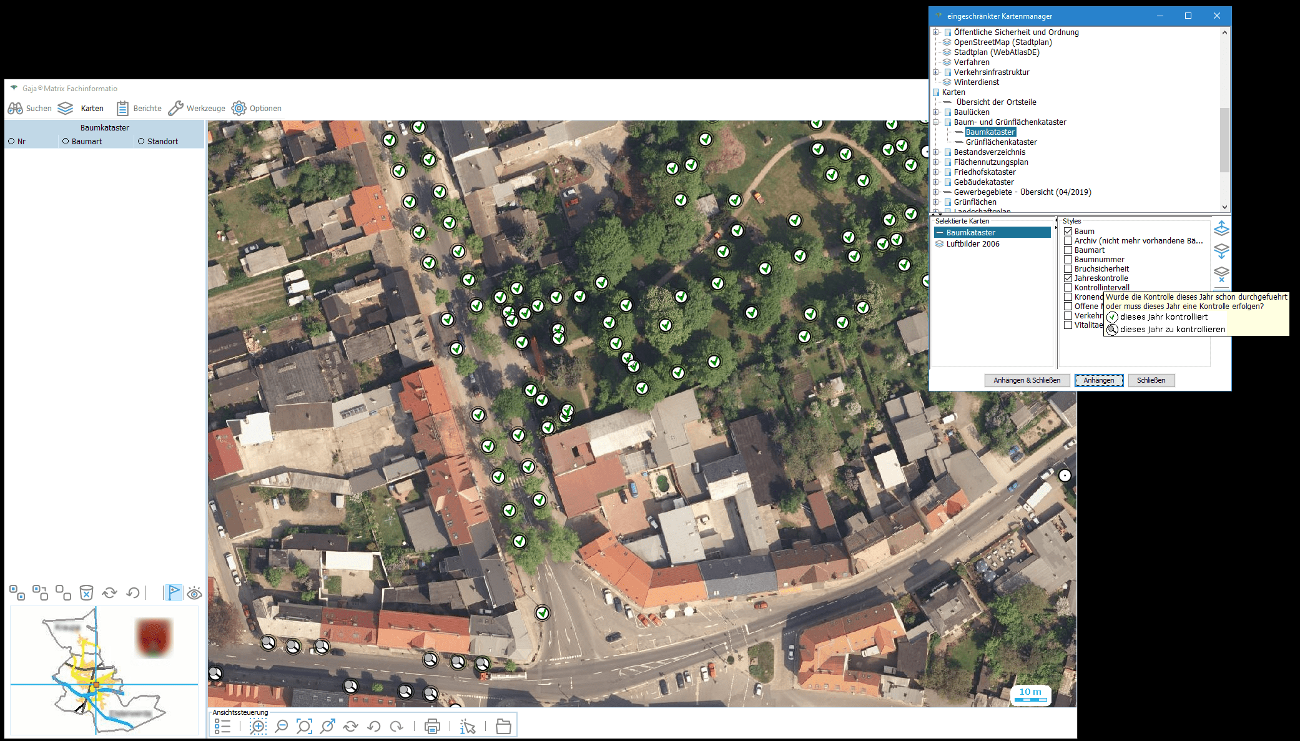
Task: Select the zoom out magnifier tool
Action: [x=282, y=726]
